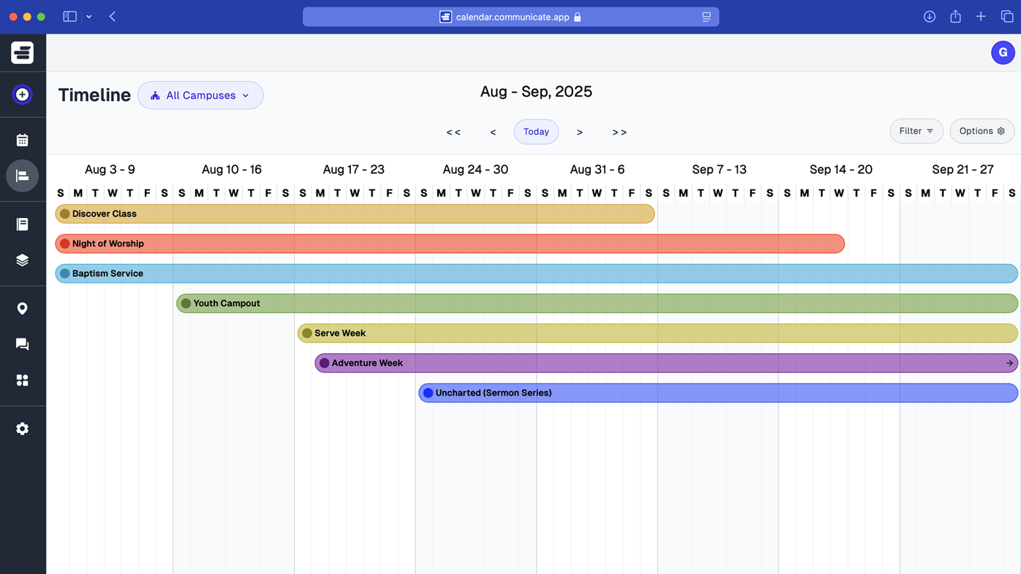Click the four-square apps grid icon

pyautogui.click(x=22, y=380)
